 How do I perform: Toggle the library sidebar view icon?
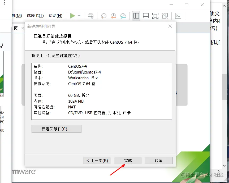click(x=136, y=16)
